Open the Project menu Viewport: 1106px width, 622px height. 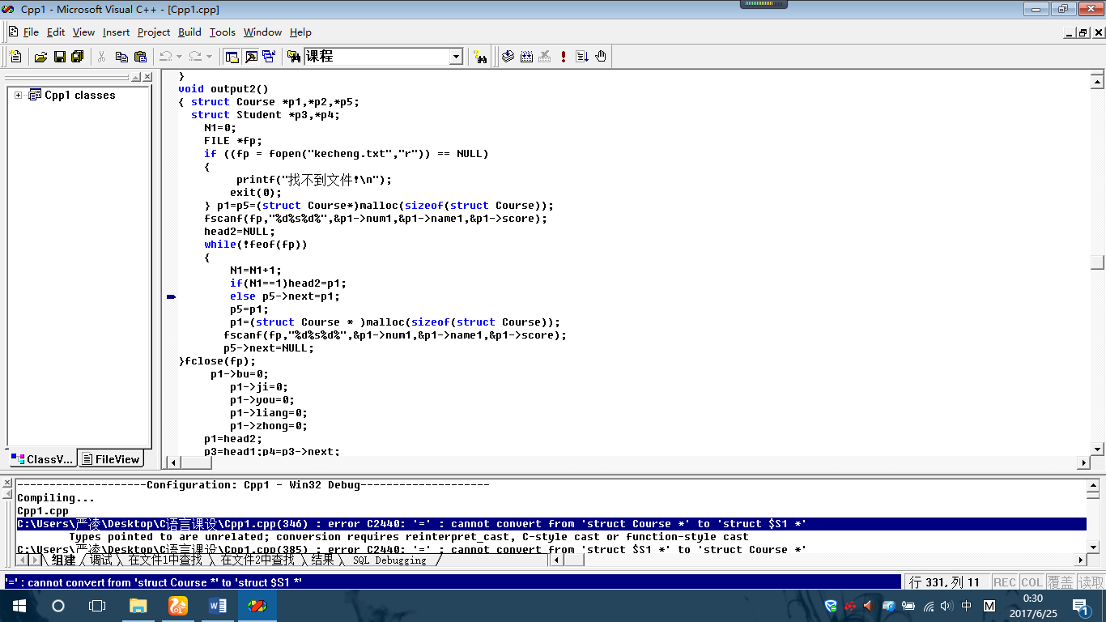[154, 32]
